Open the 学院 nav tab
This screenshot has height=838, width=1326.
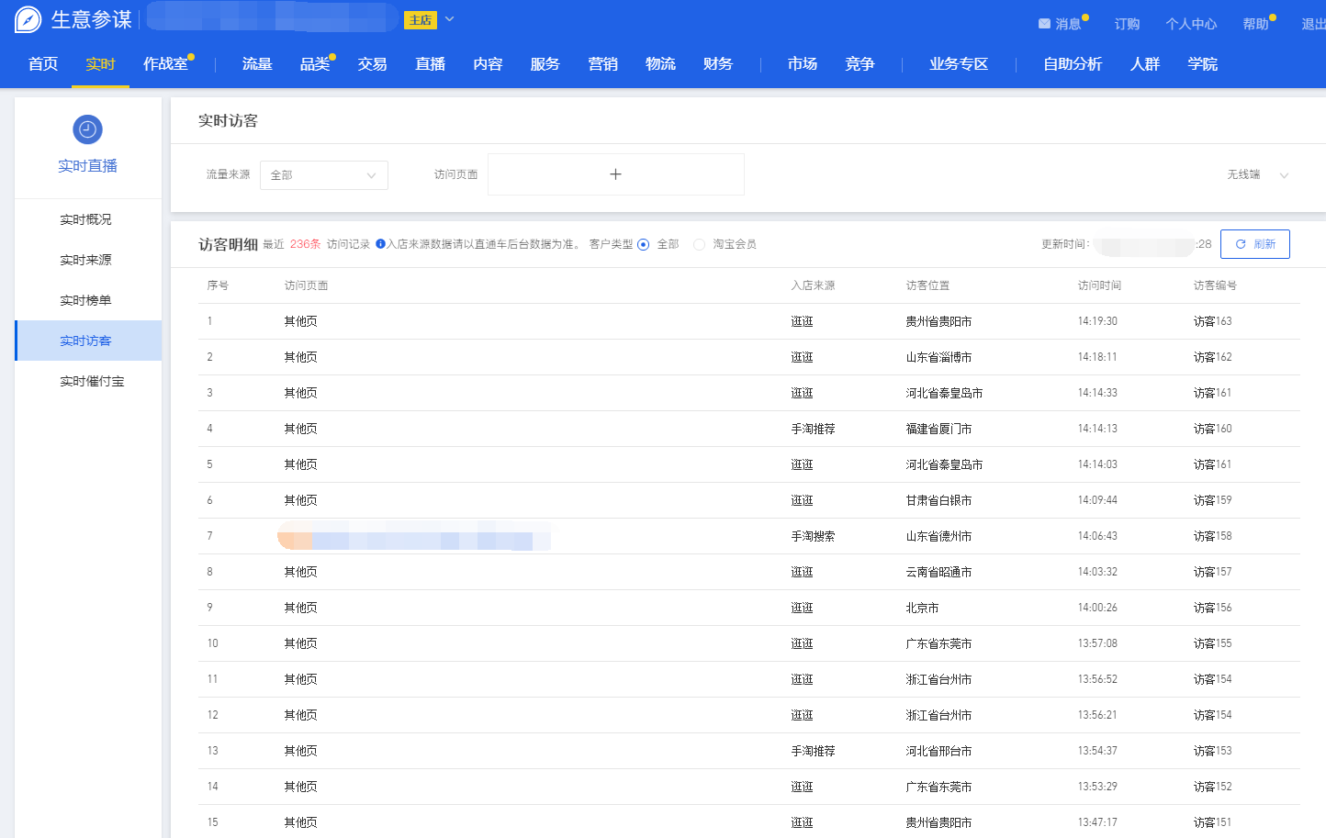click(x=1203, y=64)
